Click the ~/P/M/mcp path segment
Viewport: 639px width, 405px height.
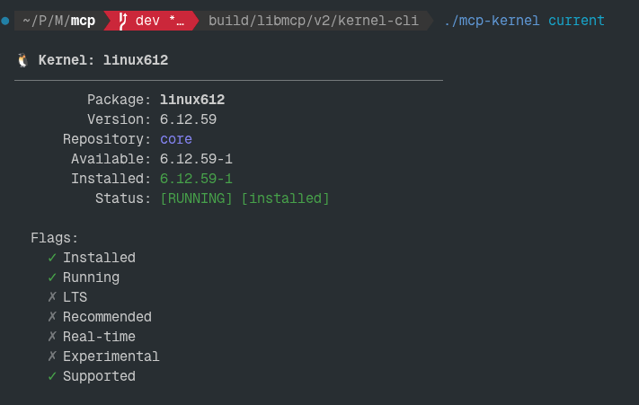coord(58,20)
